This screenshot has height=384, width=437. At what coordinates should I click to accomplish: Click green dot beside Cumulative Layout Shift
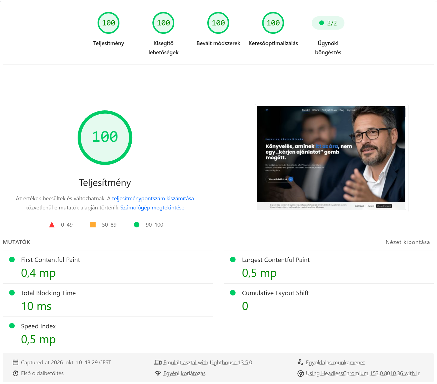point(233,293)
